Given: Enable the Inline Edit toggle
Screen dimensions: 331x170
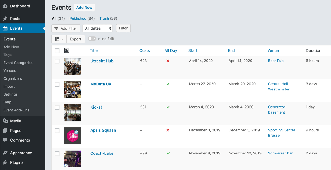Looking at the screenshot, I should point(92,39).
